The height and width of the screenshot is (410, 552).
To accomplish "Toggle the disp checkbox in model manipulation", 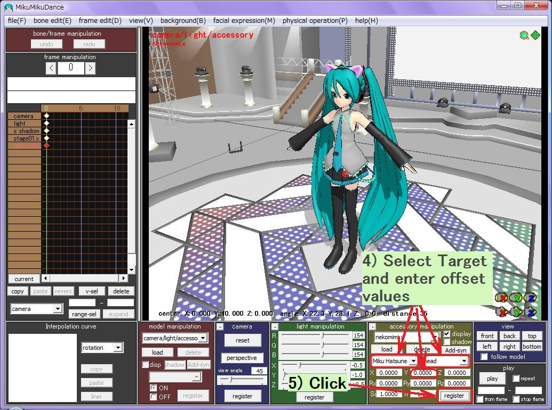I will tap(145, 365).
